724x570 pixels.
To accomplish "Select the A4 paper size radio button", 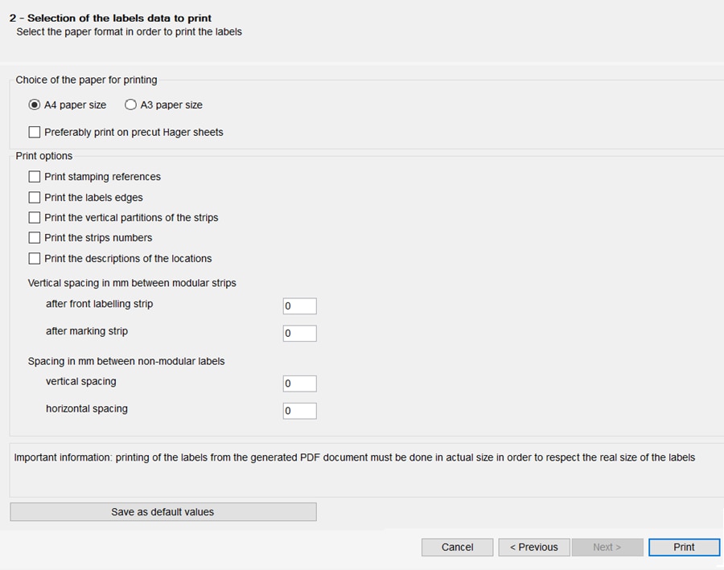I will tap(34, 105).
